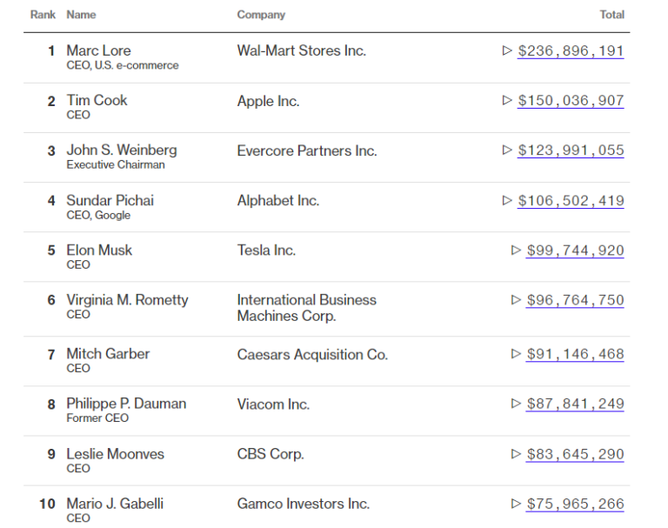Expand Virginia M. Rometty's row triangle

click(516, 300)
